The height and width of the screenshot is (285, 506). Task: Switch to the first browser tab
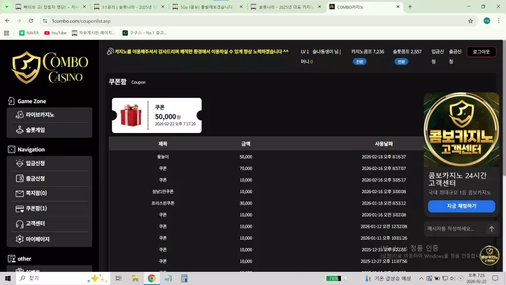tap(51, 7)
